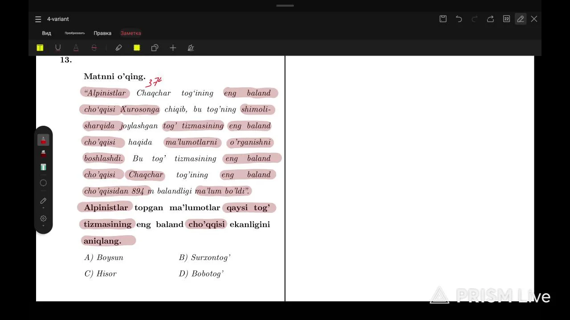
Task: Open the page number 22 indicator
Action: 506,19
